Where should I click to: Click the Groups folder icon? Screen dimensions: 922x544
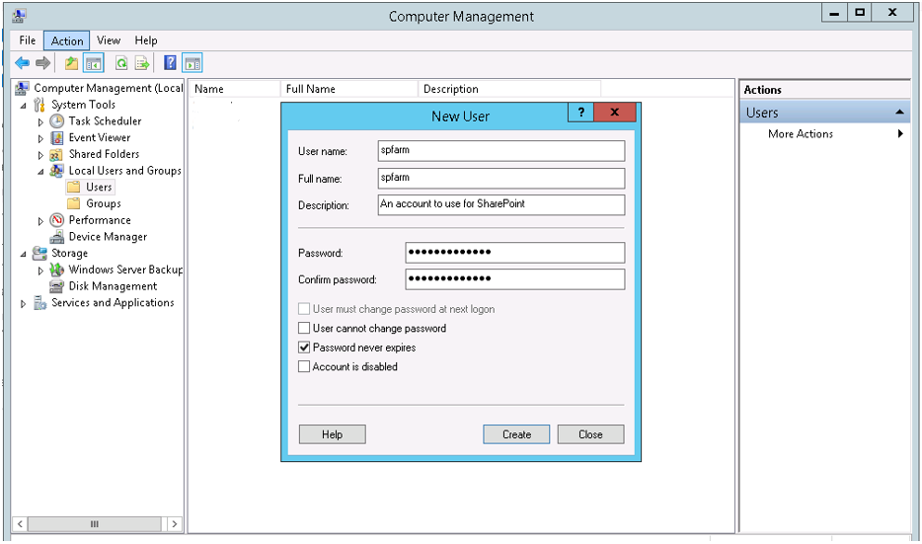coord(73,203)
